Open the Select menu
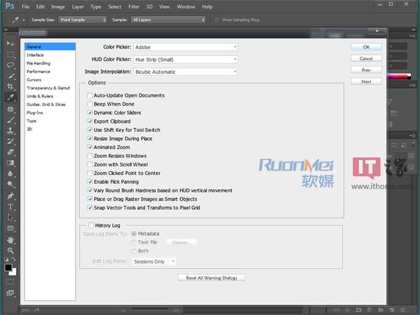 click(x=115, y=7)
